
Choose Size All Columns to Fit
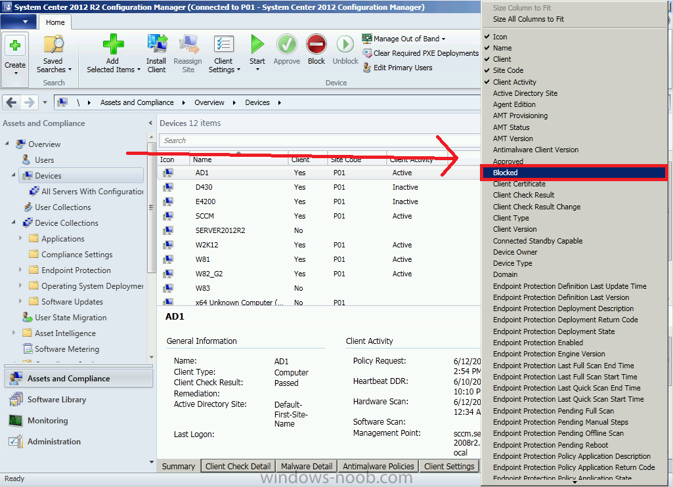click(x=529, y=19)
